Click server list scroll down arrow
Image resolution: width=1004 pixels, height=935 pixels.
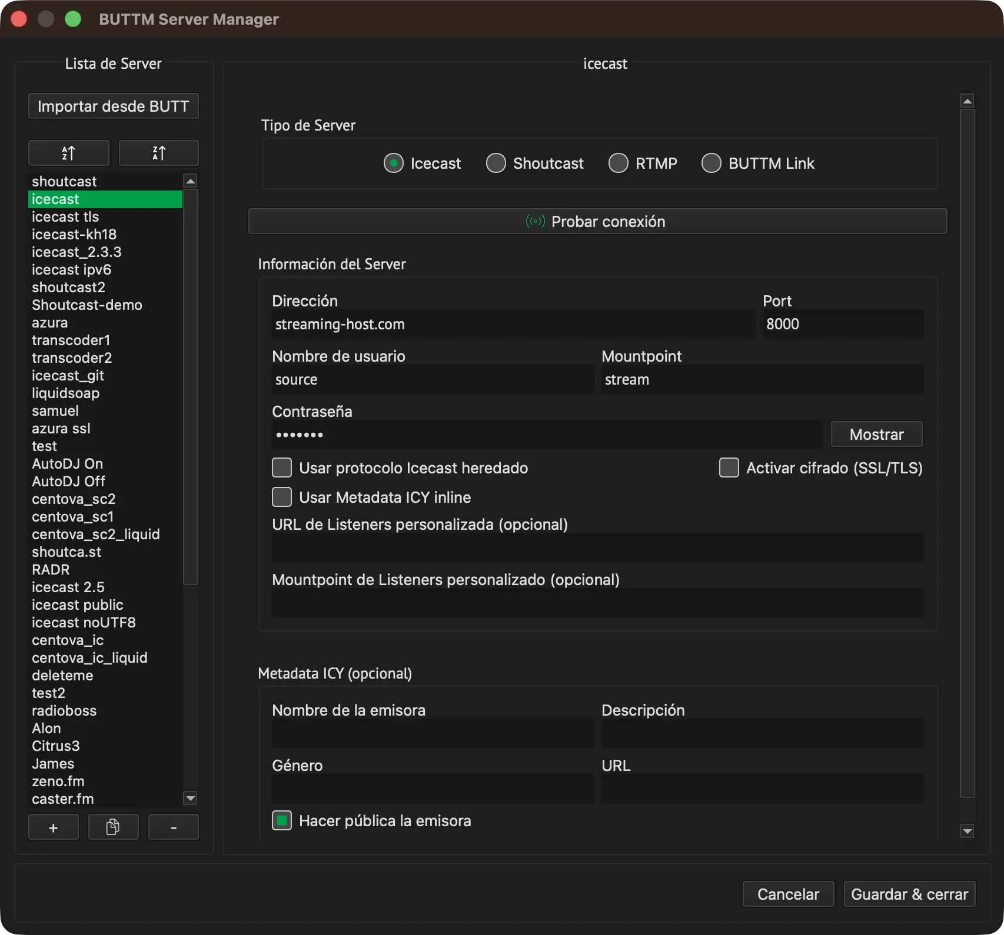(190, 798)
